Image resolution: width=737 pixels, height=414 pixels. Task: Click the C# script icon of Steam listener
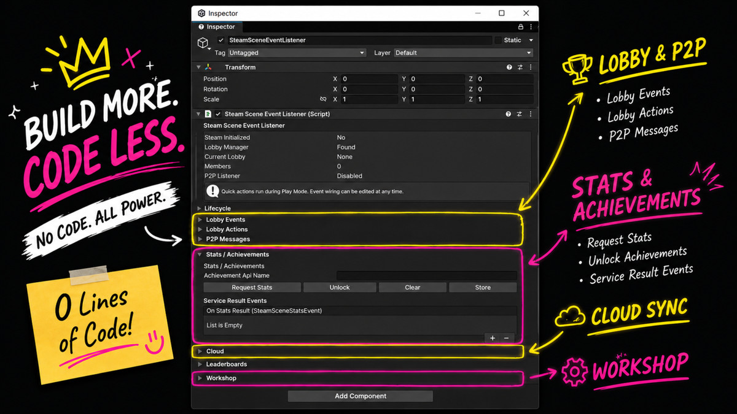point(209,114)
